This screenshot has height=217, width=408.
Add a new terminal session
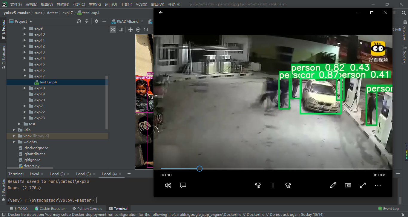pyautogui.click(x=129, y=174)
